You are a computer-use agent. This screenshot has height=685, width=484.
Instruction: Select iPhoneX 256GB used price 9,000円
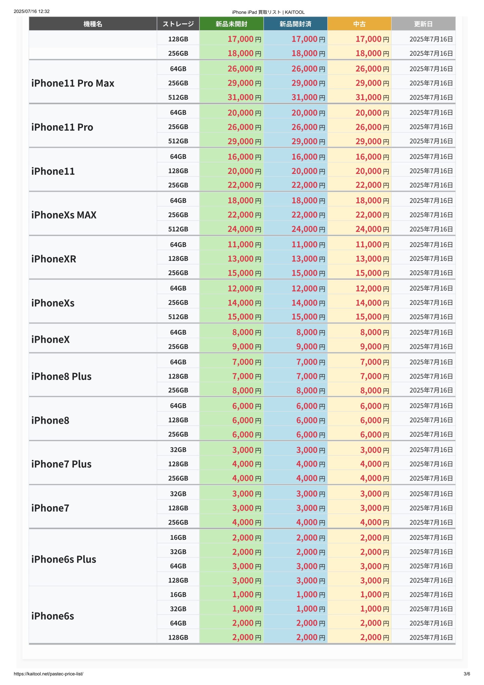tap(374, 346)
